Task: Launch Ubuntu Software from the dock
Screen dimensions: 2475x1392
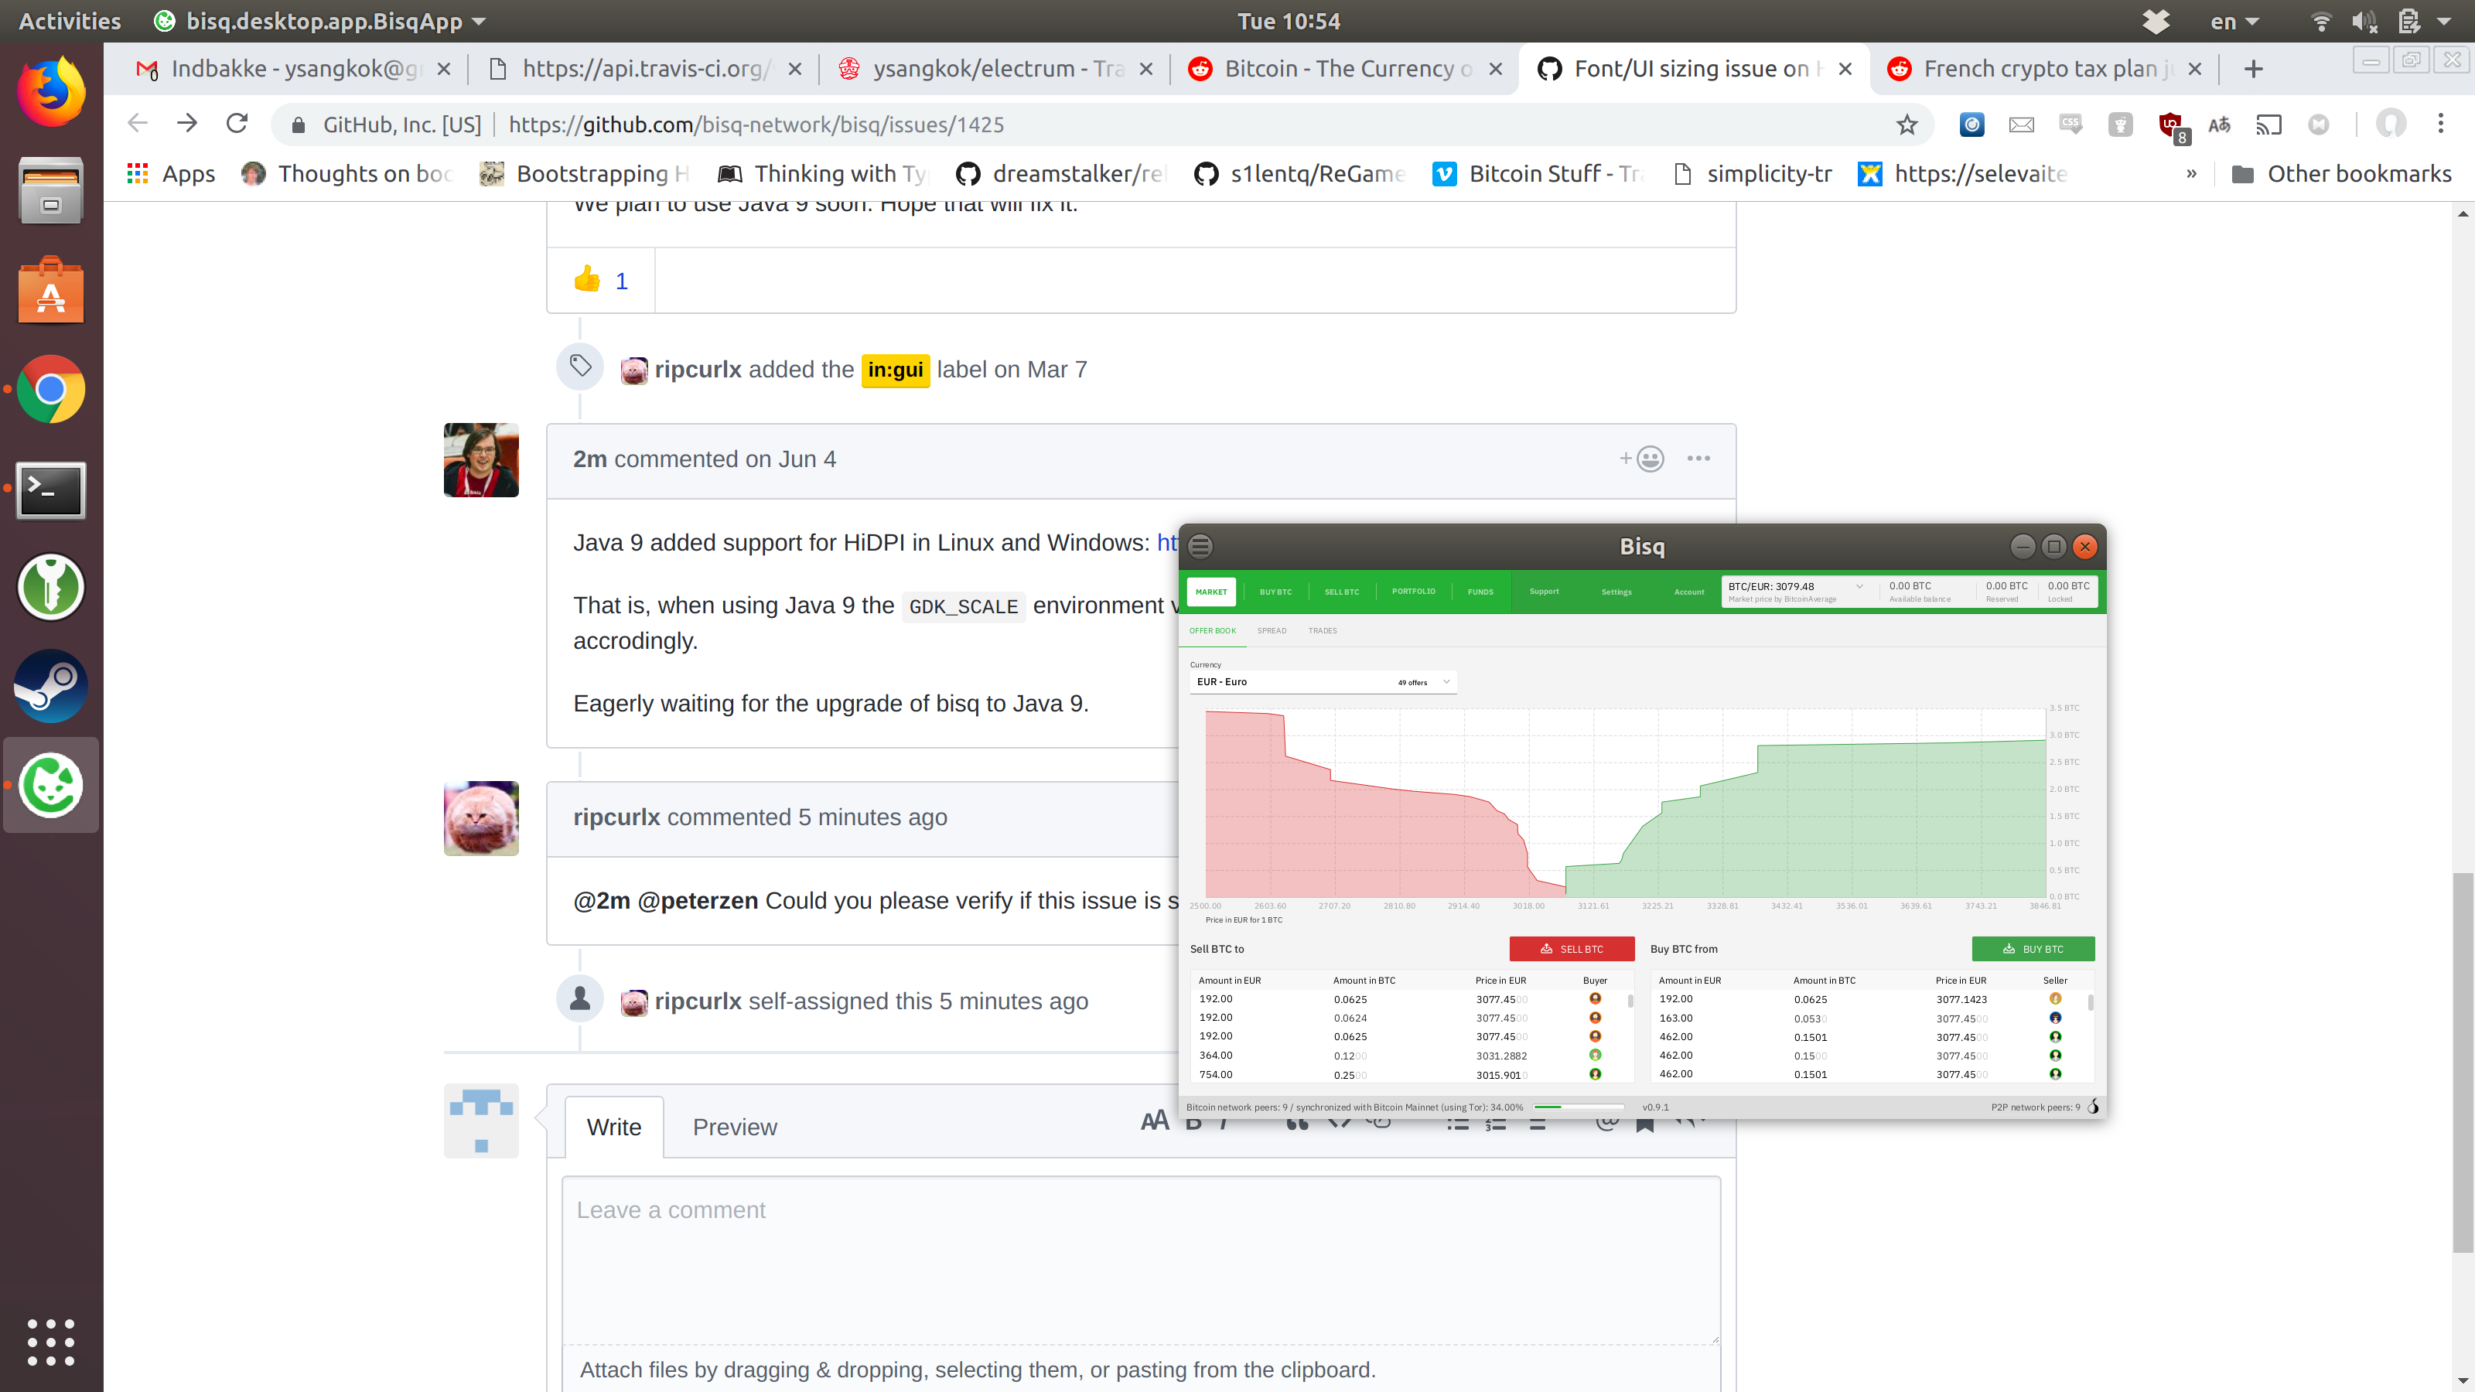Action: click(x=51, y=289)
